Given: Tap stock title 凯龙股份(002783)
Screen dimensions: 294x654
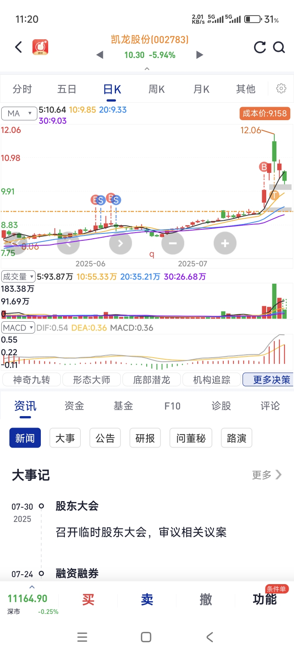Looking at the screenshot, I should tap(149, 39).
